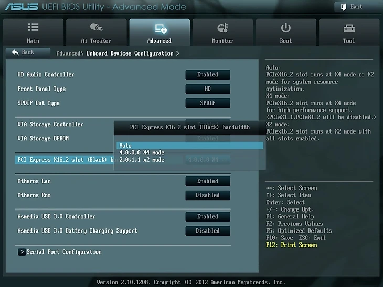Open Atheros Rom Disabled dropdown
Screen dimensions: 383x287
208,195
